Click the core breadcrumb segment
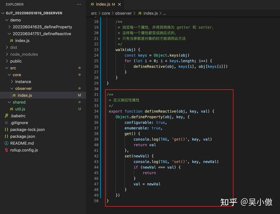 pyautogui.click(x=106, y=13)
